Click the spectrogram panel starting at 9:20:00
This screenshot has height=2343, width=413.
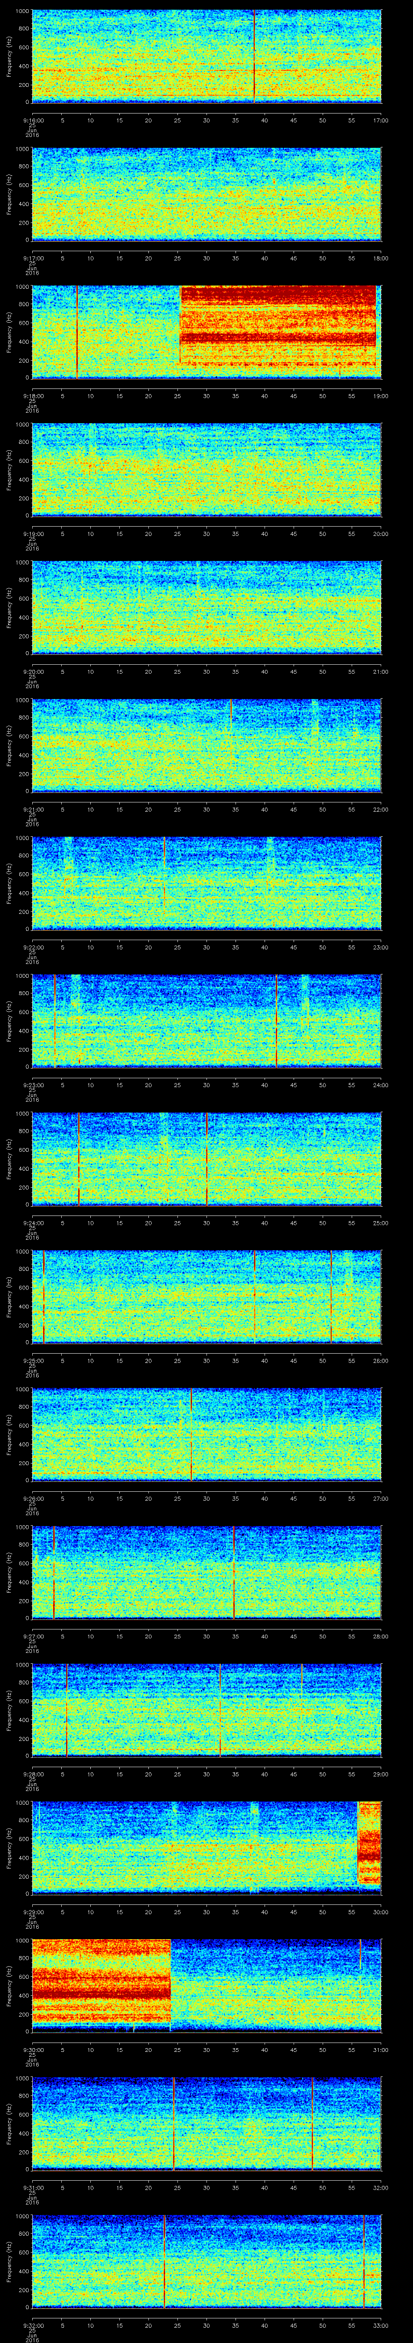tap(206, 608)
